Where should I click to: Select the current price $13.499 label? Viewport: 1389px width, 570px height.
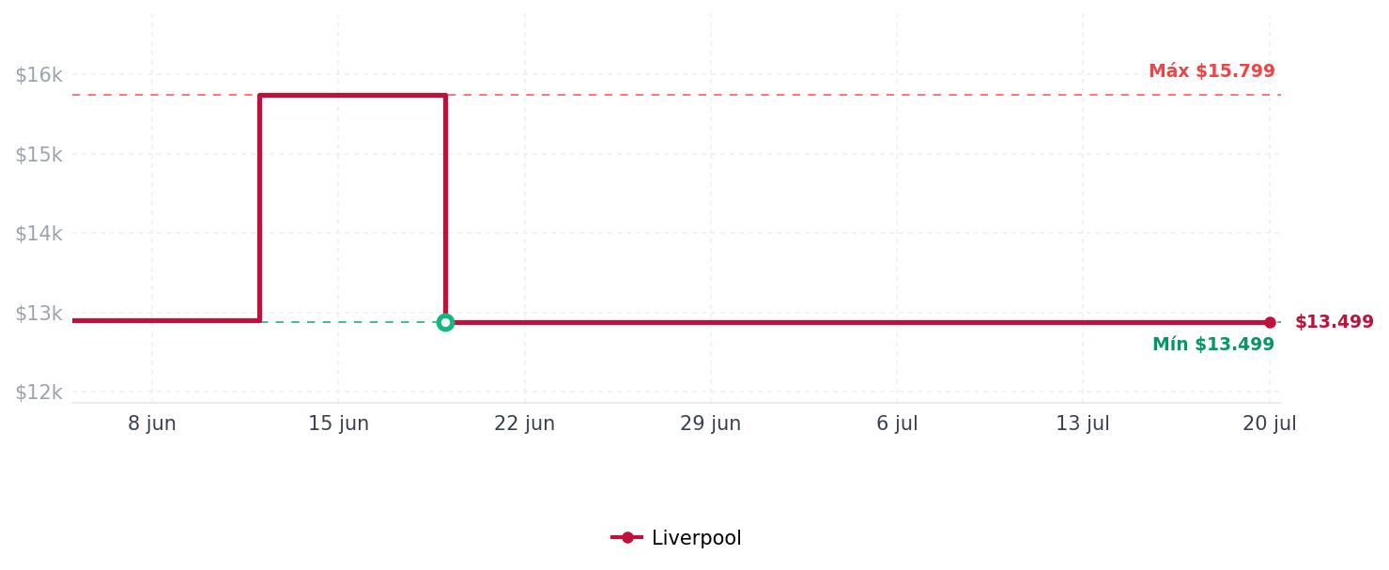[1334, 322]
